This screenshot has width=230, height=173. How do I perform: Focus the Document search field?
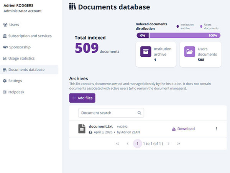107,113
